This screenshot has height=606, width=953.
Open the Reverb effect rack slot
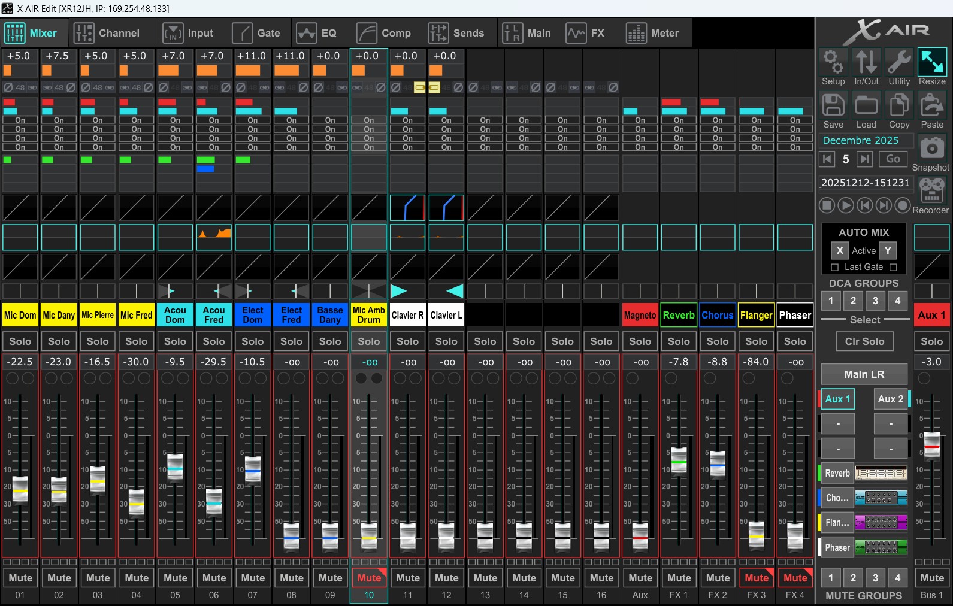coord(881,474)
